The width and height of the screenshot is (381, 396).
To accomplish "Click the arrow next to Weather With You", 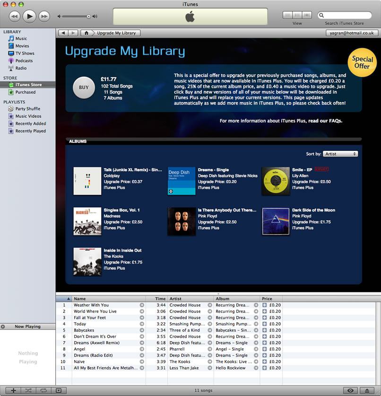I will coord(142,305).
